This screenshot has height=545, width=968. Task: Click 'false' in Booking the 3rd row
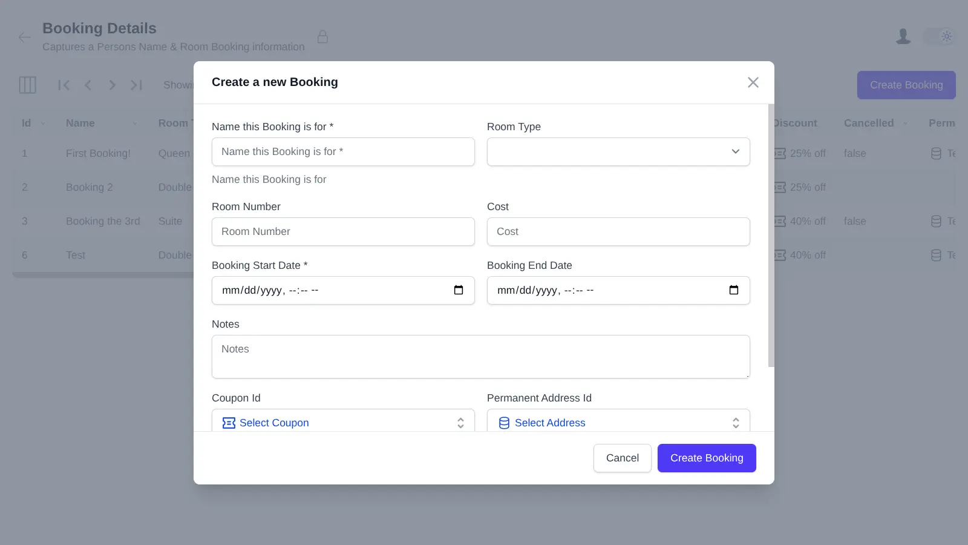click(x=855, y=222)
